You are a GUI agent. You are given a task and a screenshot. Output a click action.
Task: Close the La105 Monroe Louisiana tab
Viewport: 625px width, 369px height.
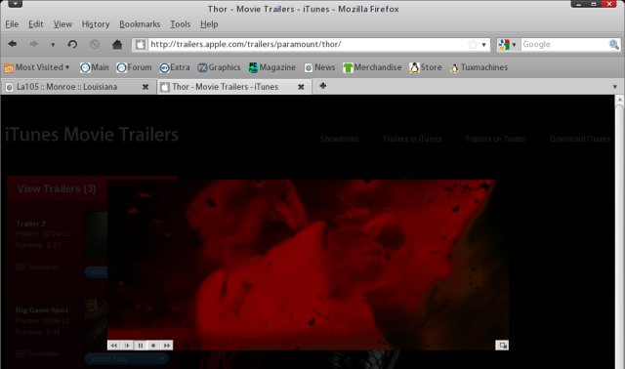point(146,87)
